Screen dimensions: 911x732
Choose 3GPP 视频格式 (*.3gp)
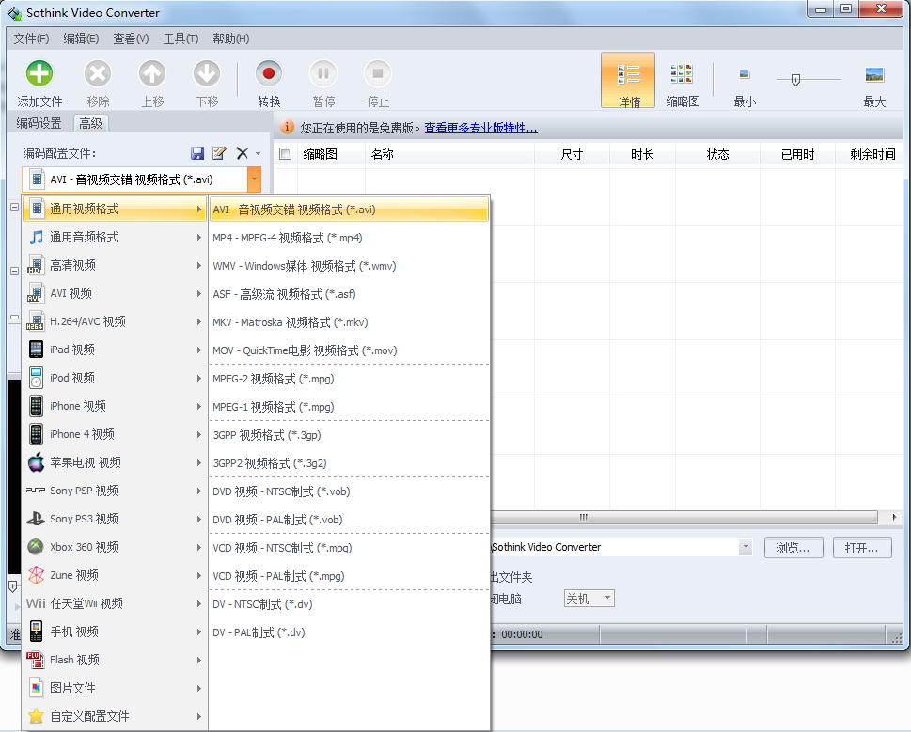[349, 435]
